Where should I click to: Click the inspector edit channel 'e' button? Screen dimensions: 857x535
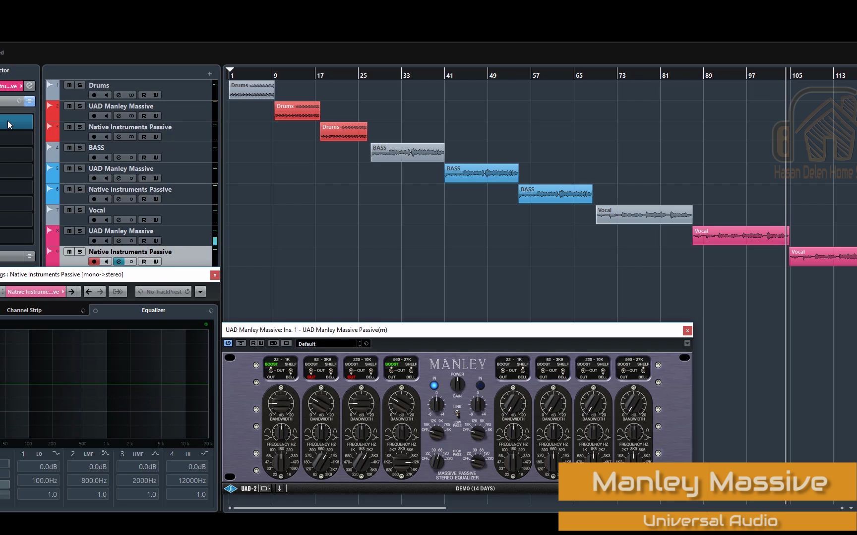click(30, 86)
